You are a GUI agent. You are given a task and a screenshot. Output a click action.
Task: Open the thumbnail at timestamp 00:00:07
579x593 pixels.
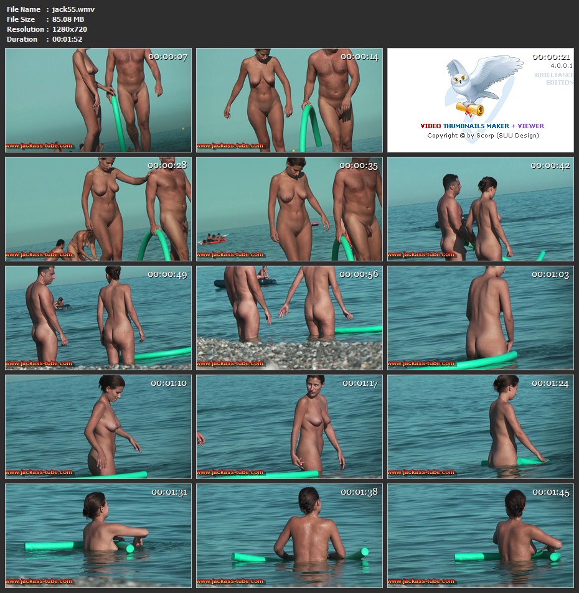point(98,100)
